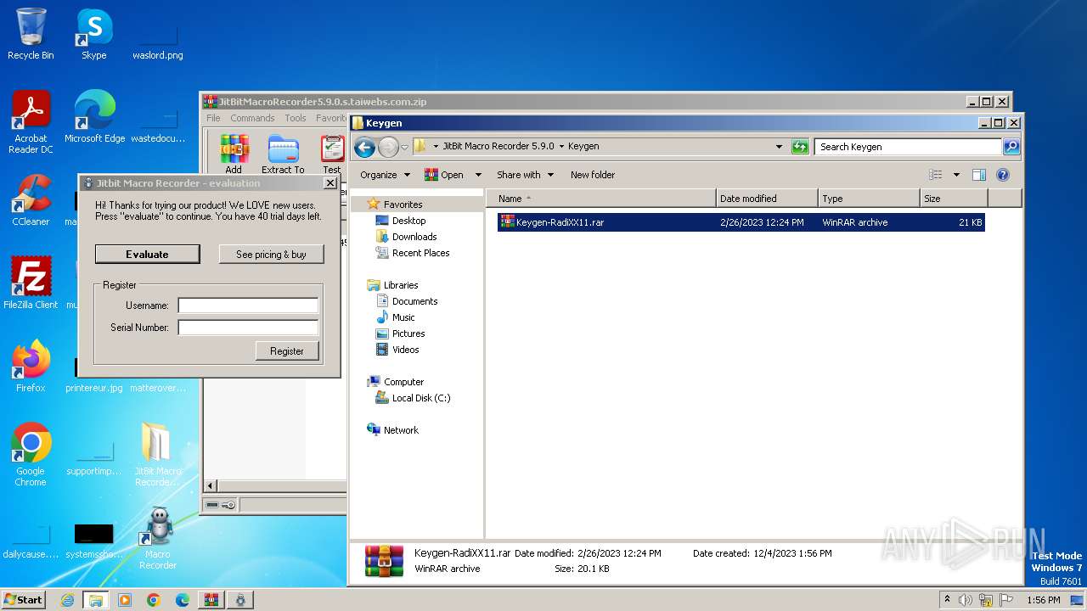Sort by Date modified column

coord(768,199)
